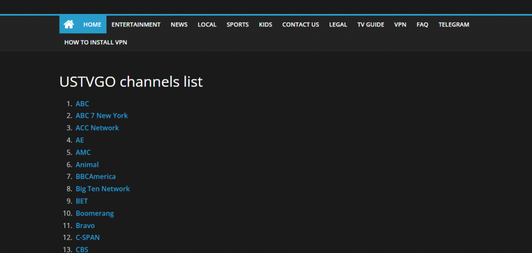Watch the BBCAmerica channel
This screenshot has height=253, width=532.
coord(96,177)
